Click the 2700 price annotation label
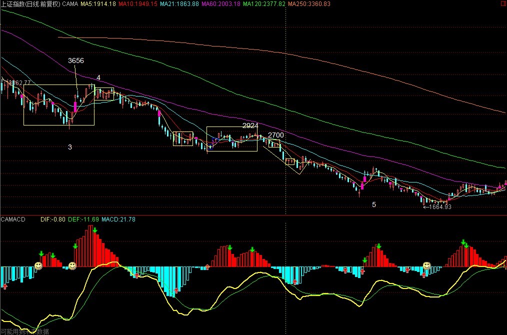 276,135
